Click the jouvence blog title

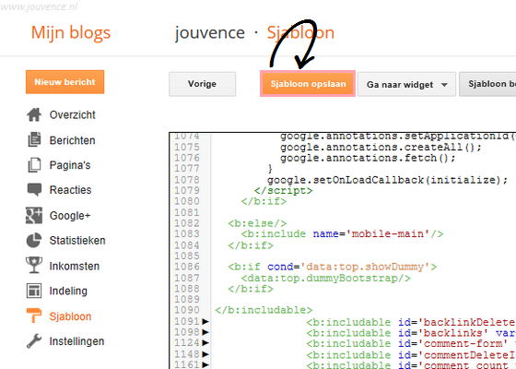[210, 33]
